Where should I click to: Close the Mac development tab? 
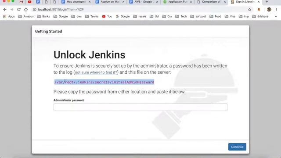90,2
